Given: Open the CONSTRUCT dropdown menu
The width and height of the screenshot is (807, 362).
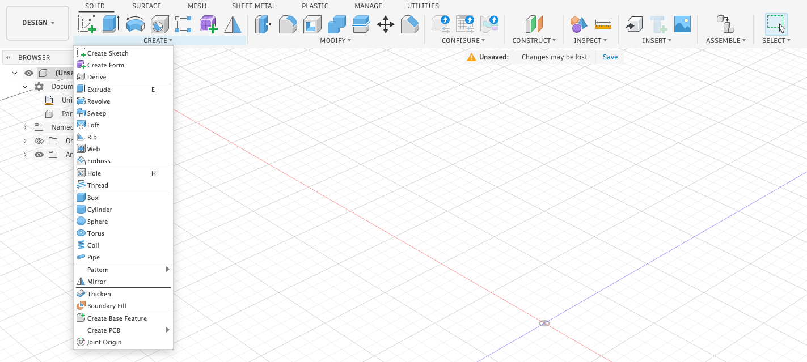Looking at the screenshot, I should click(534, 41).
